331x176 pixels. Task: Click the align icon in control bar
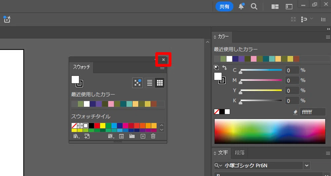[304, 19]
